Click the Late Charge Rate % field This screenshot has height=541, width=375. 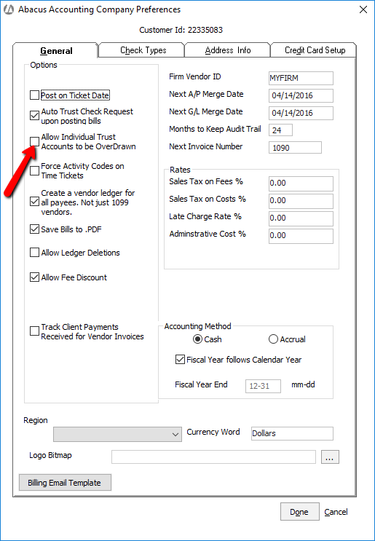[301, 218]
